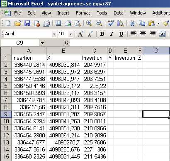Paste with the clipboard icon
The image size is (170, 161).
pos(152,23)
